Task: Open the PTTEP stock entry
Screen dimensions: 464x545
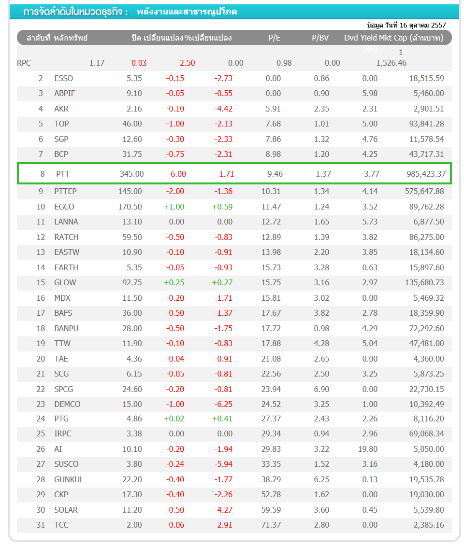Action: (x=66, y=191)
